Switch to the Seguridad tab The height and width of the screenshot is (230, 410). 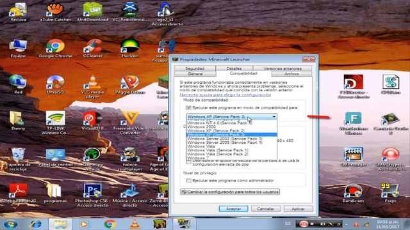(195, 68)
